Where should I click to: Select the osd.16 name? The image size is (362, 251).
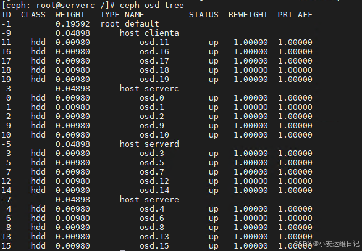154,52
